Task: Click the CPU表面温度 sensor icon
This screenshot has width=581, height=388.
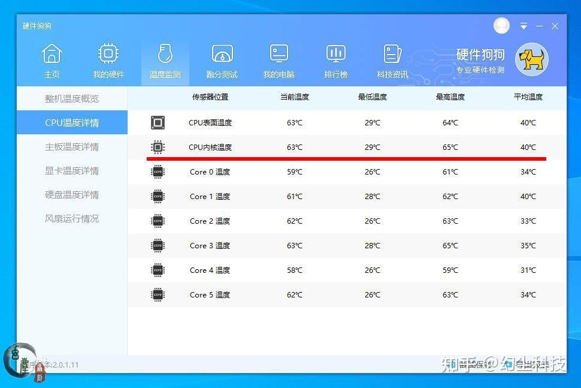Action: 158,122
